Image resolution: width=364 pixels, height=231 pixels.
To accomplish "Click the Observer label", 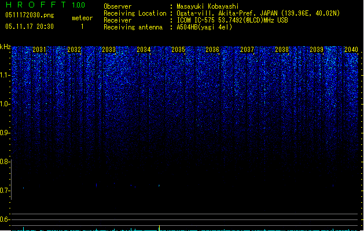I will [x=117, y=6].
